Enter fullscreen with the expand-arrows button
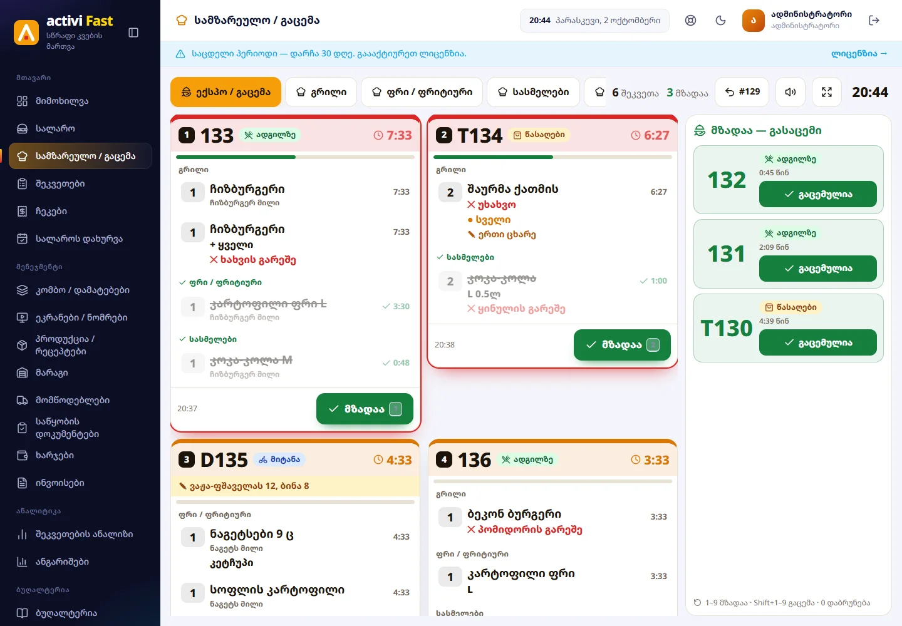Screen dimensions: 902x626 pyautogui.click(x=827, y=92)
